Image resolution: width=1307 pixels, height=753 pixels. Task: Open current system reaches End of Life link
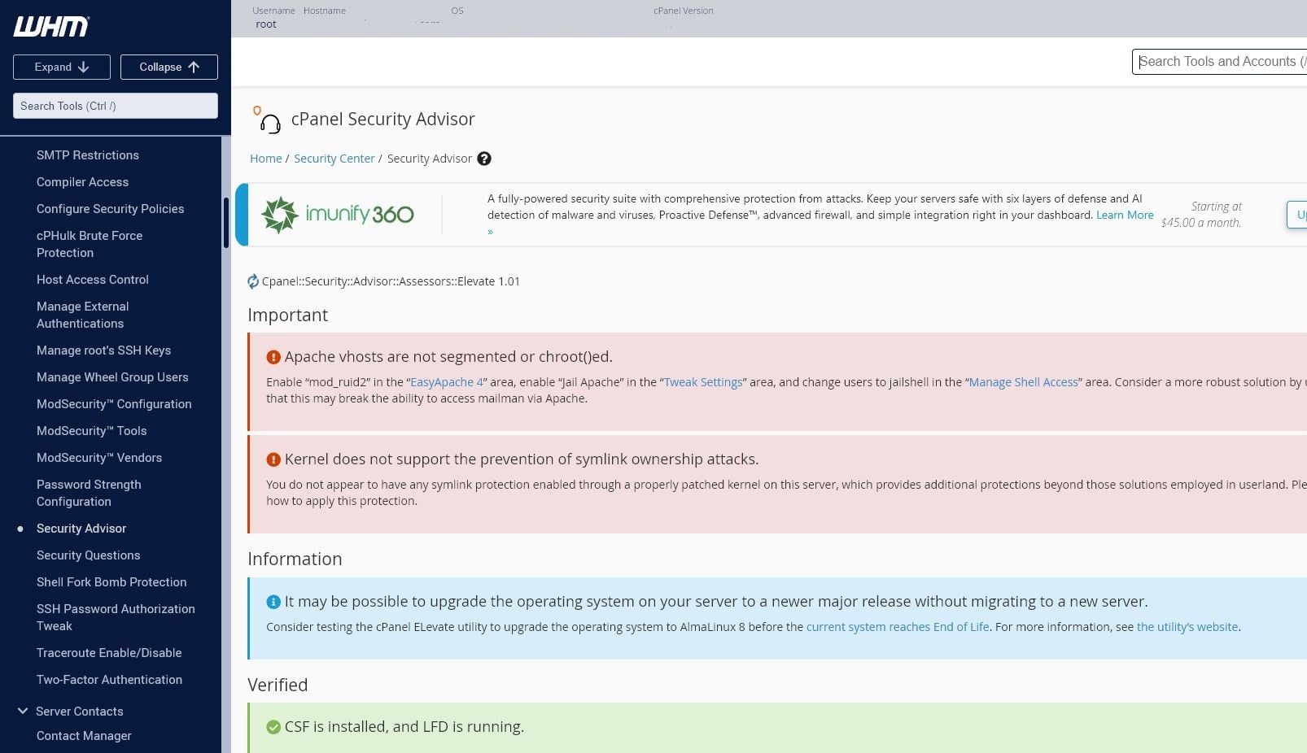(898, 627)
